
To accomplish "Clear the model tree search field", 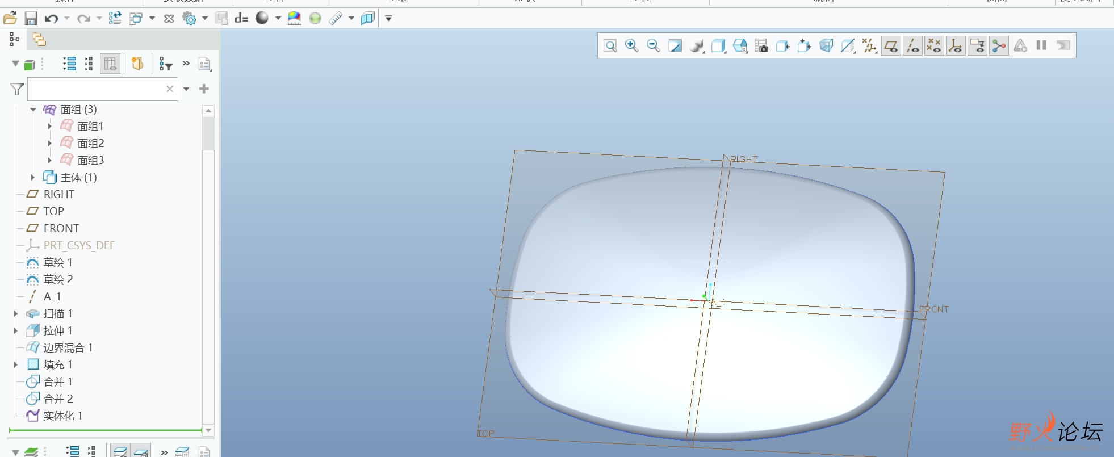I will [170, 89].
